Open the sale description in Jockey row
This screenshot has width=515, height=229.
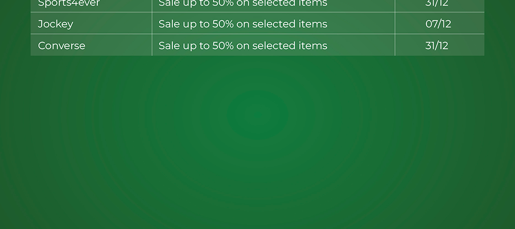coord(243,24)
